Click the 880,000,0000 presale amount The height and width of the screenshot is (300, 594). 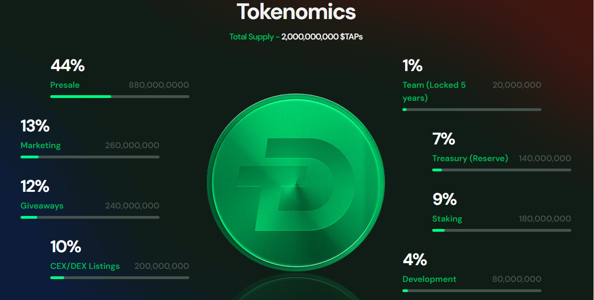[x=159, y=85]
